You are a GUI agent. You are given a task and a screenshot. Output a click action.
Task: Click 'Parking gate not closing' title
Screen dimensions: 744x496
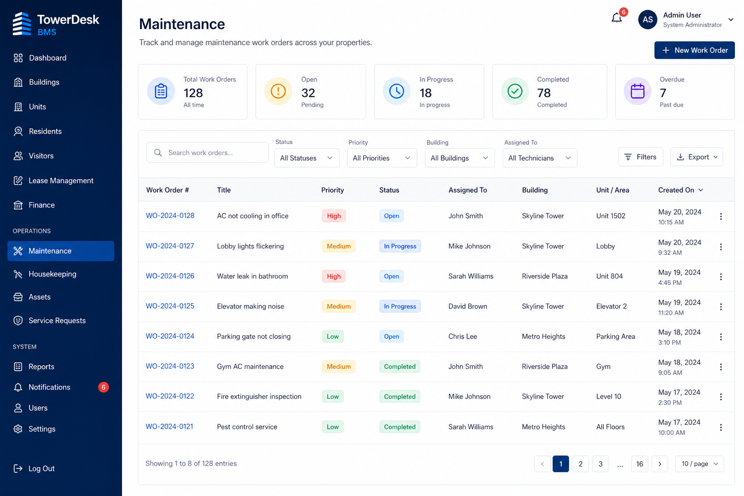(254, 336)
